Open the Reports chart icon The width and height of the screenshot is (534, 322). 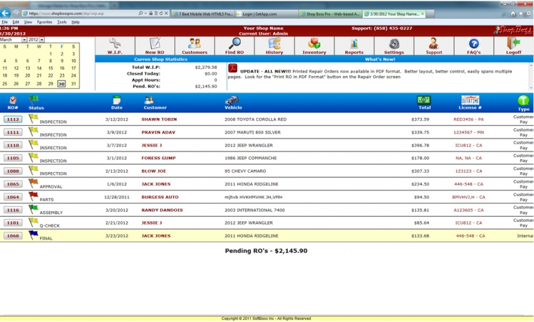click(x=354, y=44)
